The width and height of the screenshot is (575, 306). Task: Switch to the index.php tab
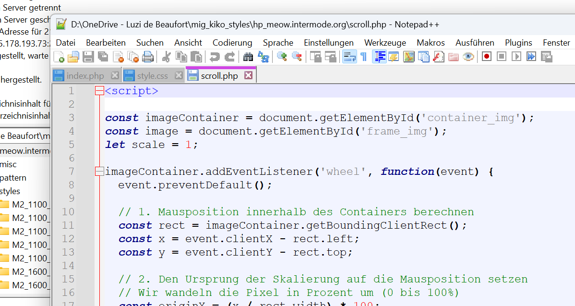tap(85, 76)
